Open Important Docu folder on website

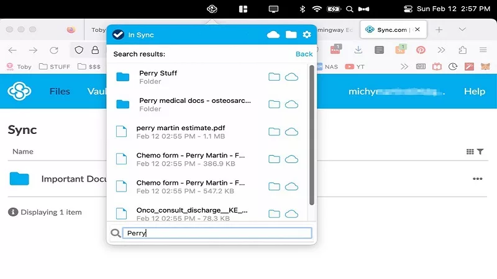[x=74, y=179]
